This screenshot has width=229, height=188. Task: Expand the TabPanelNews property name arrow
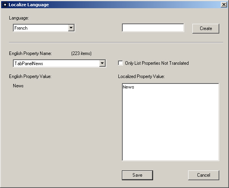(x=102, y=63)
